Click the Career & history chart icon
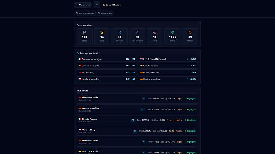 (x=103, y=5)
